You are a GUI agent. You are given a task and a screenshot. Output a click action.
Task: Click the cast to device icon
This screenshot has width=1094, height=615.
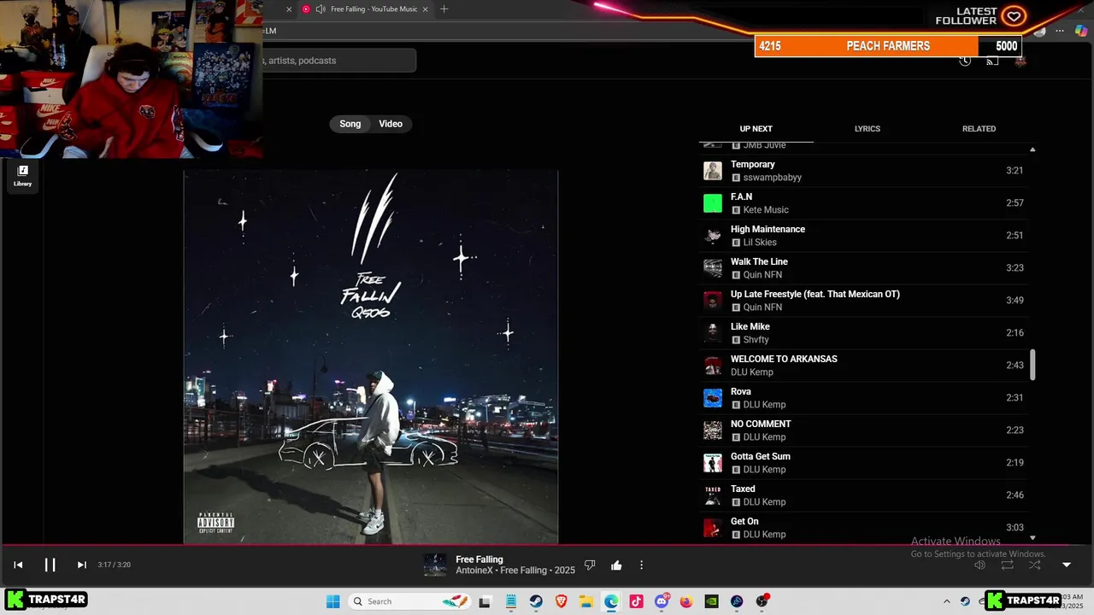992,61
